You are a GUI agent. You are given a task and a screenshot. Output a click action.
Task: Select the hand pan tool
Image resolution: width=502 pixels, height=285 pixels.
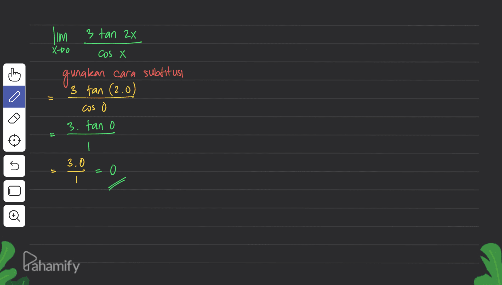[x=14, y=75]
